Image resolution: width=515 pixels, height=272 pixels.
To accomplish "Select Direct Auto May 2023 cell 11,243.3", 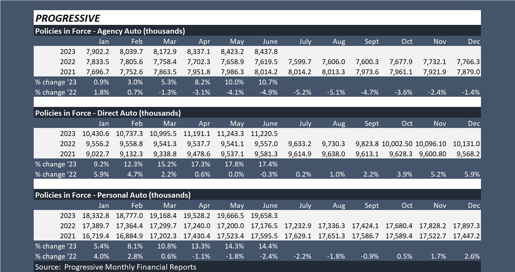I will pos(231,134).
